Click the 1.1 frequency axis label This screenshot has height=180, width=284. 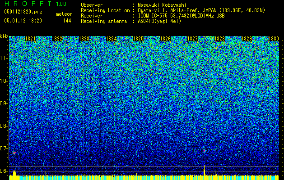coord(4,58)
